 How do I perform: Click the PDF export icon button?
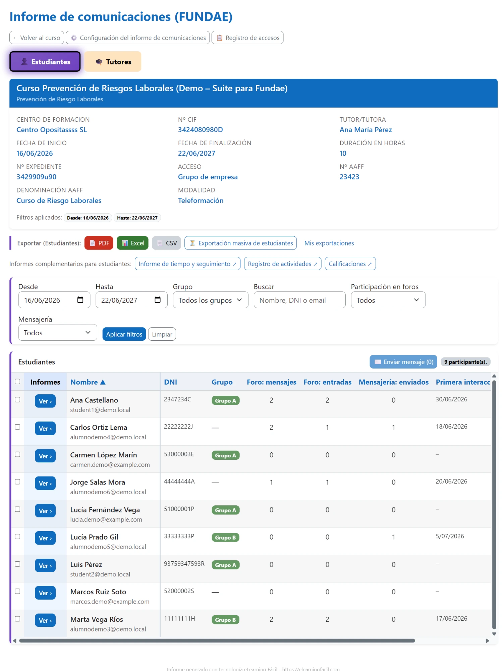[99, 243]
